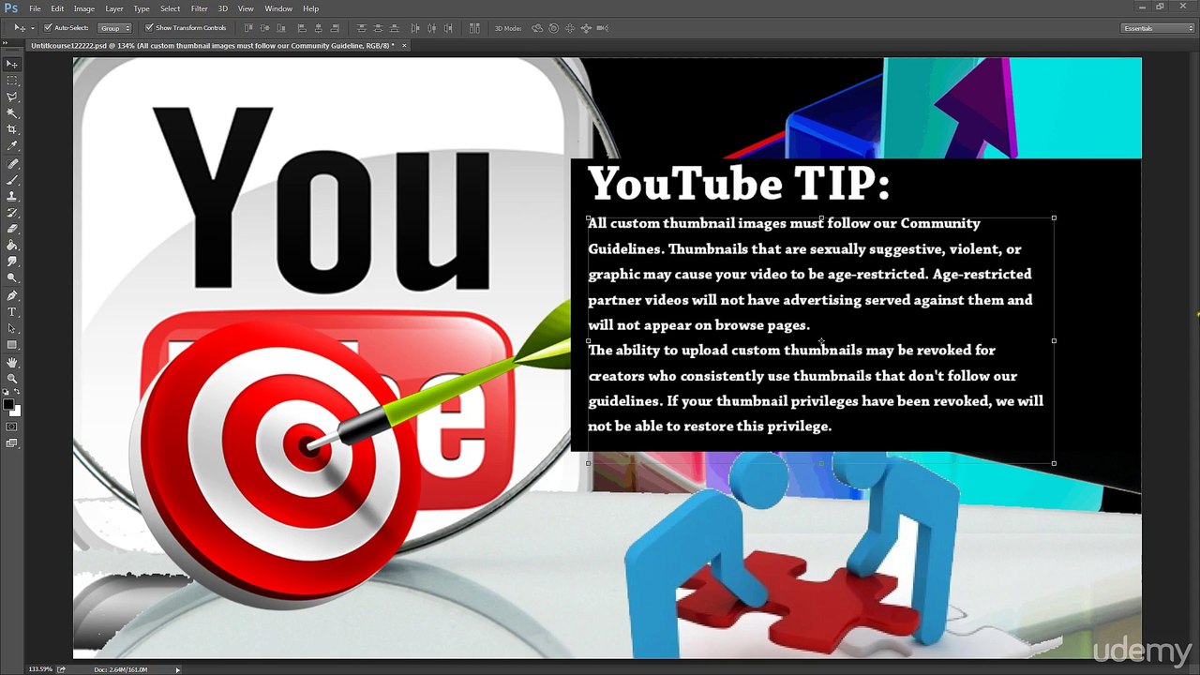Select the Smudge tool
This screenshot has width=1200, height=675.
(x=12, y=262)
